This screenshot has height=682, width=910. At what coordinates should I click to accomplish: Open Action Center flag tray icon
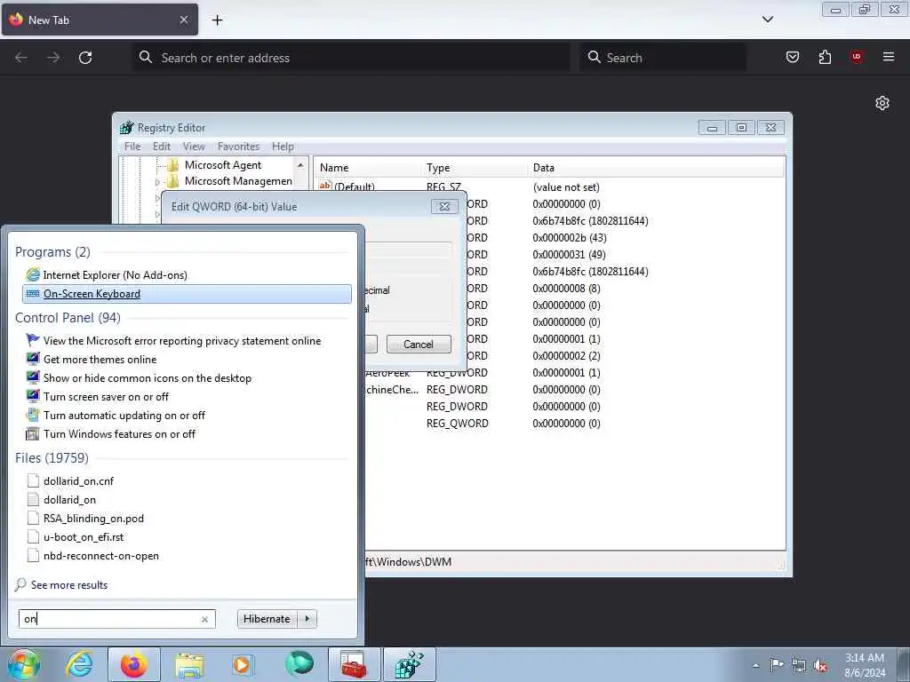pos(777,664)
